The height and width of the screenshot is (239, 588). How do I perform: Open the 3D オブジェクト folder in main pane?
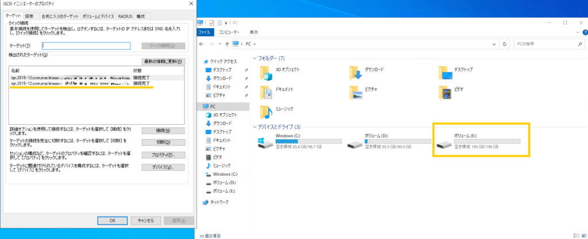[266, 73]
